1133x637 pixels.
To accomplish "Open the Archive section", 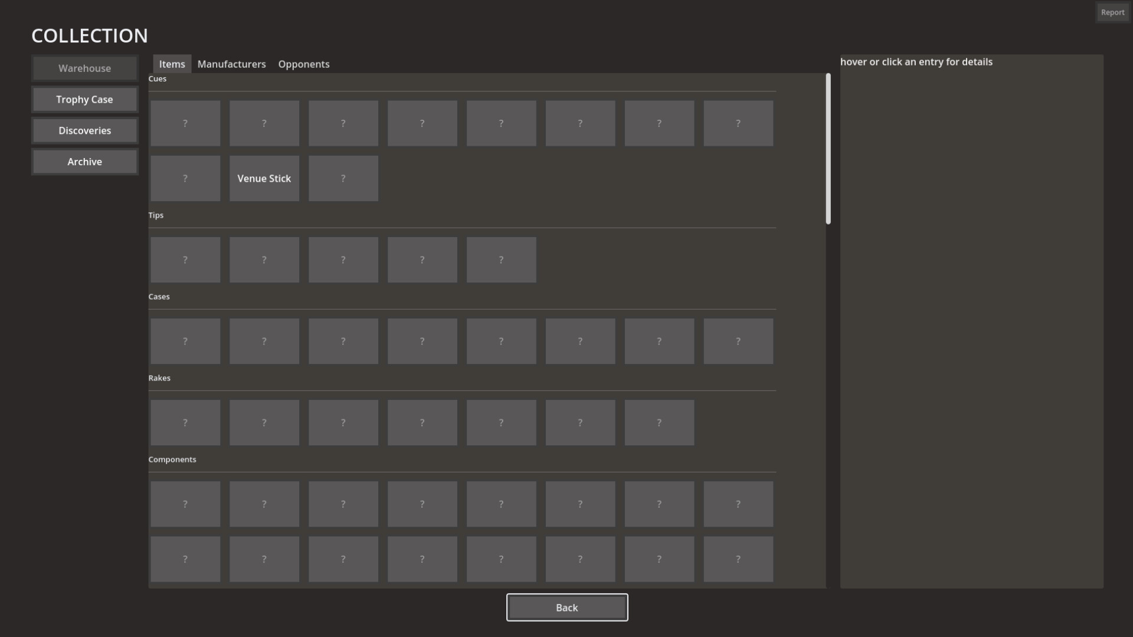I will (x=84, y=162).
